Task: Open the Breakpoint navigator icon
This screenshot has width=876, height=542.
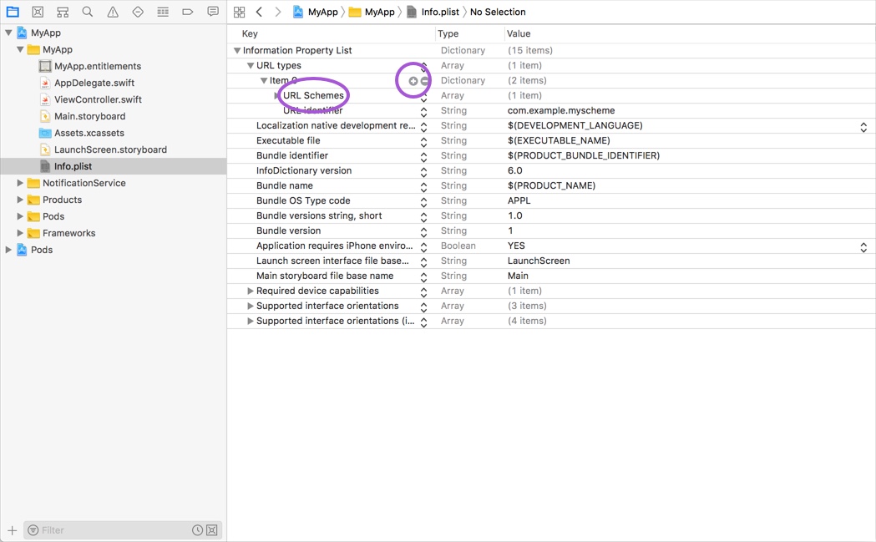Action: click(x=188, y=12)
